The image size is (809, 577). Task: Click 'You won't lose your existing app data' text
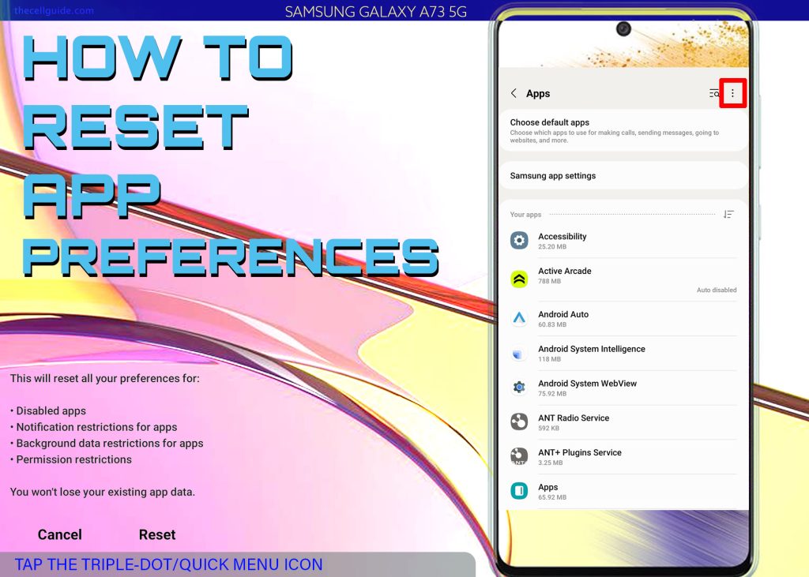(x=103, y=492)
